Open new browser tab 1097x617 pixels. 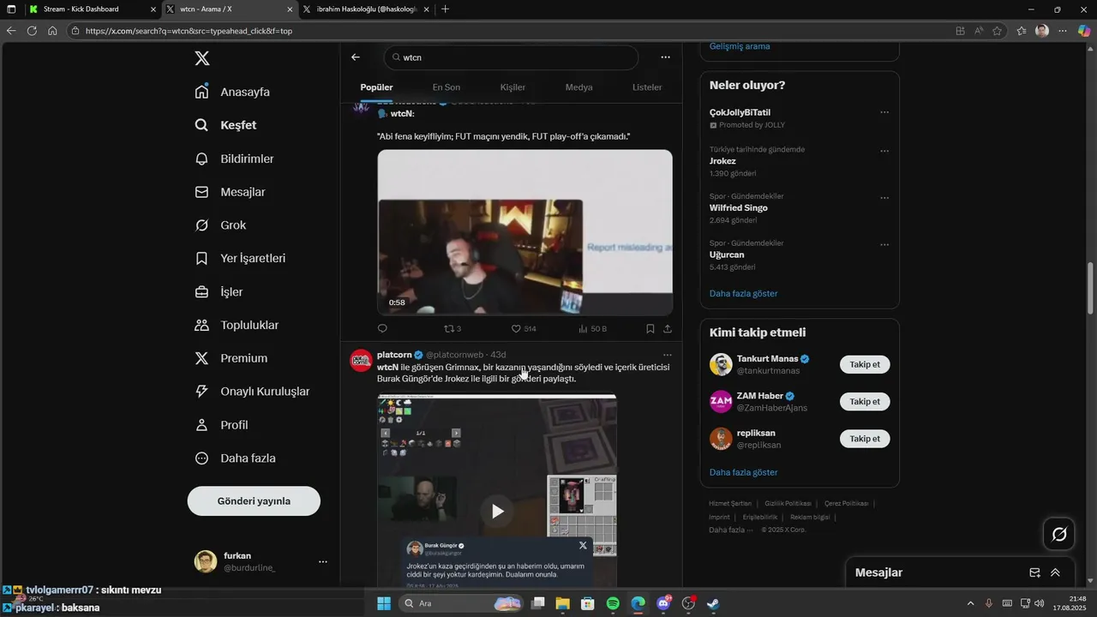[445, 9]
